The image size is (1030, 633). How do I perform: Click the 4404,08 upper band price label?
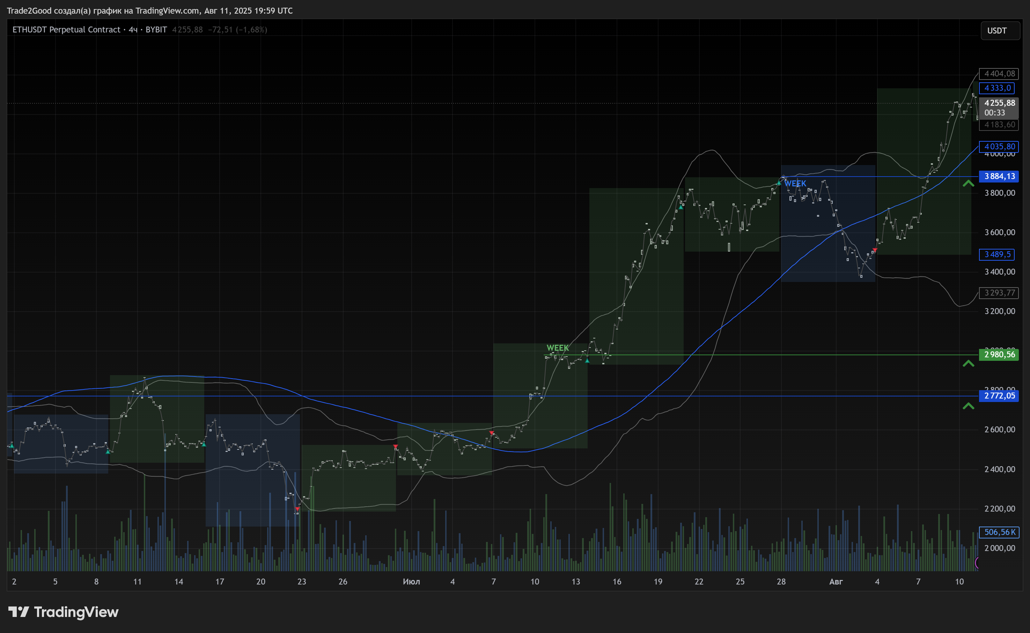pos(999,74)
